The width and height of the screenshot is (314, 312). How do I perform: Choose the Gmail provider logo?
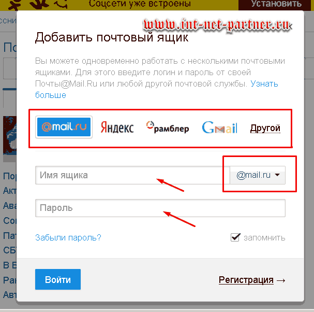219,127
